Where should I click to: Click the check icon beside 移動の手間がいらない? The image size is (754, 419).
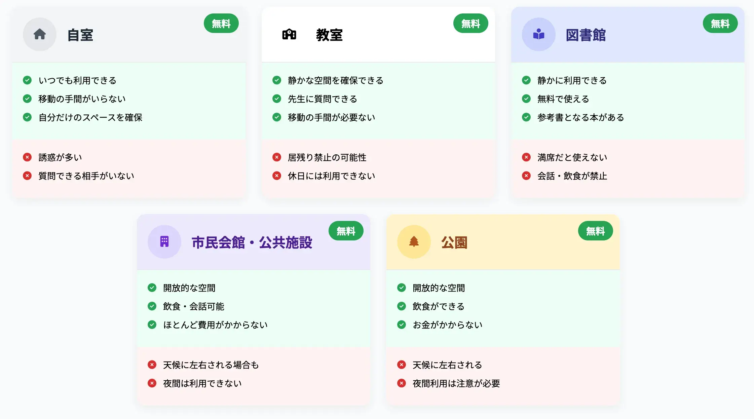27,99
